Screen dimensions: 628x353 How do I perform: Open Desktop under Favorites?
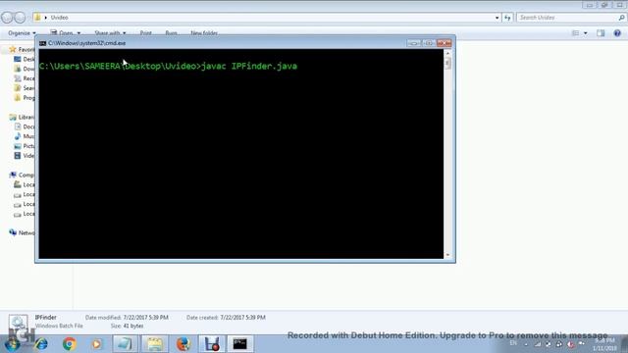pyautogui.click(x=24, y=59)
